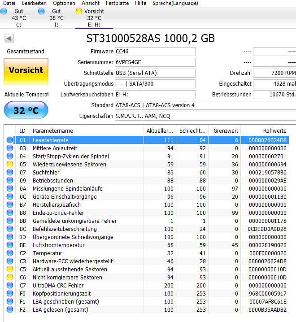The height and width of the screenshot is (322, 296).
Task: Click the ID column header
Action: coord(22,131)
